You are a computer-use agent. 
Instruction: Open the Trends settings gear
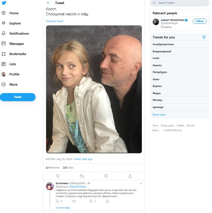click(x=204, y=37)
